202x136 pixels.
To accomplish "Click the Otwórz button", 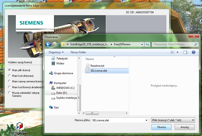I will click(x=161, y=127).
